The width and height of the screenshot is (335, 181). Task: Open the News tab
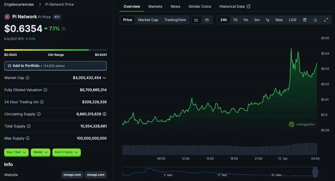coord(175,6)
